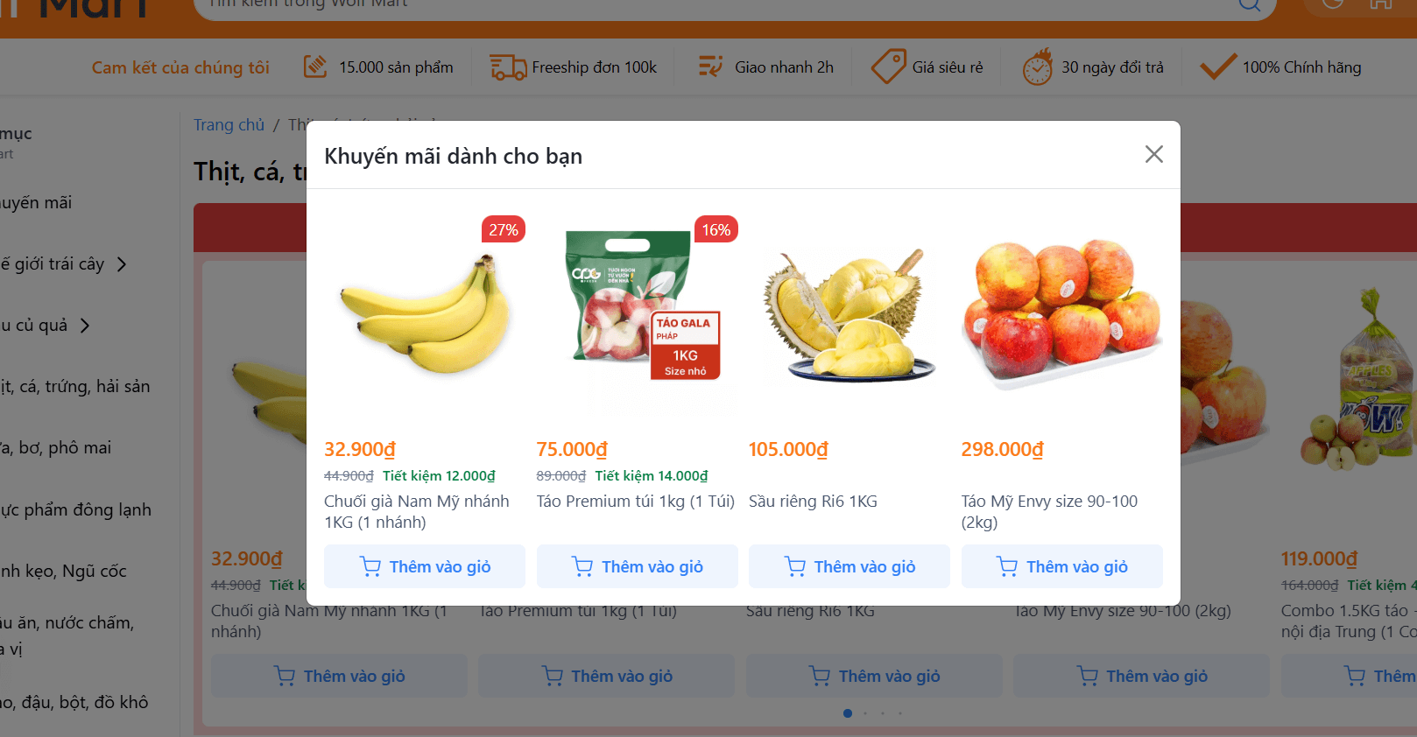Click the search magnifier icon in search bar

coord(1250,4)
